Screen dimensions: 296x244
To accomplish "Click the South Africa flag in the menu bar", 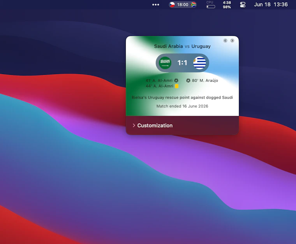I will tap(193, 5).
